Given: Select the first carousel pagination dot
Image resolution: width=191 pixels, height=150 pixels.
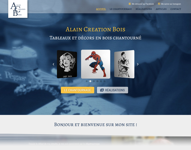Looking at the screenshot, I should [87, 81].
